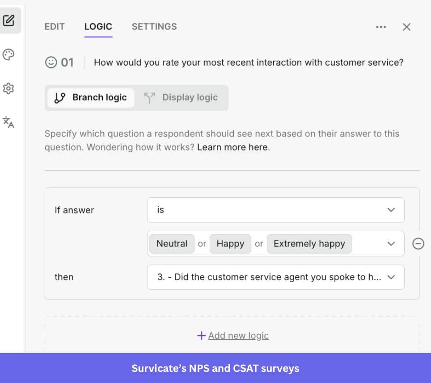431x383 pixels.
Task: Expand the answer values dropdown
Action: (391, 244)
